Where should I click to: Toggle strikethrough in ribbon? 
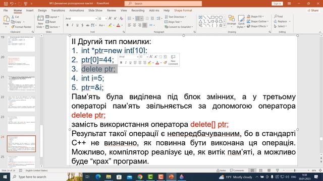point(87,25)
